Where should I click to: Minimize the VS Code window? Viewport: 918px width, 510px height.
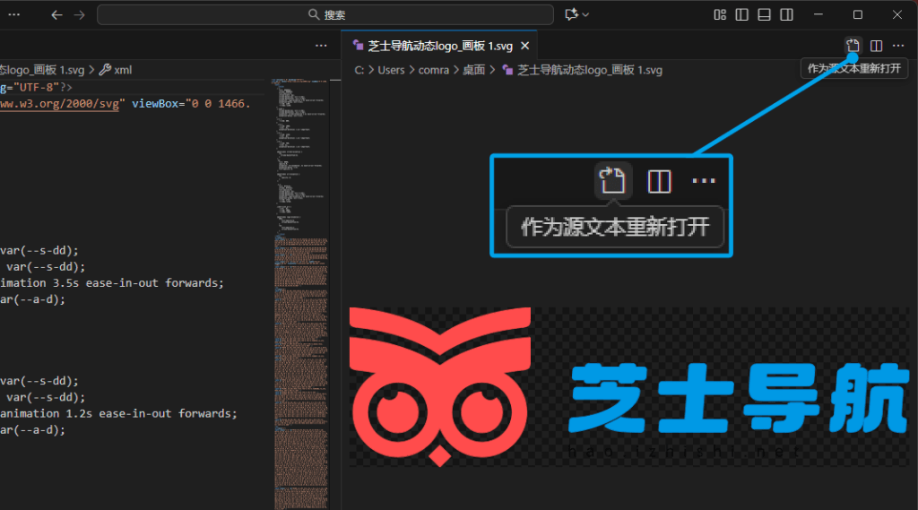pyautogui.click(x=818, y=14)
